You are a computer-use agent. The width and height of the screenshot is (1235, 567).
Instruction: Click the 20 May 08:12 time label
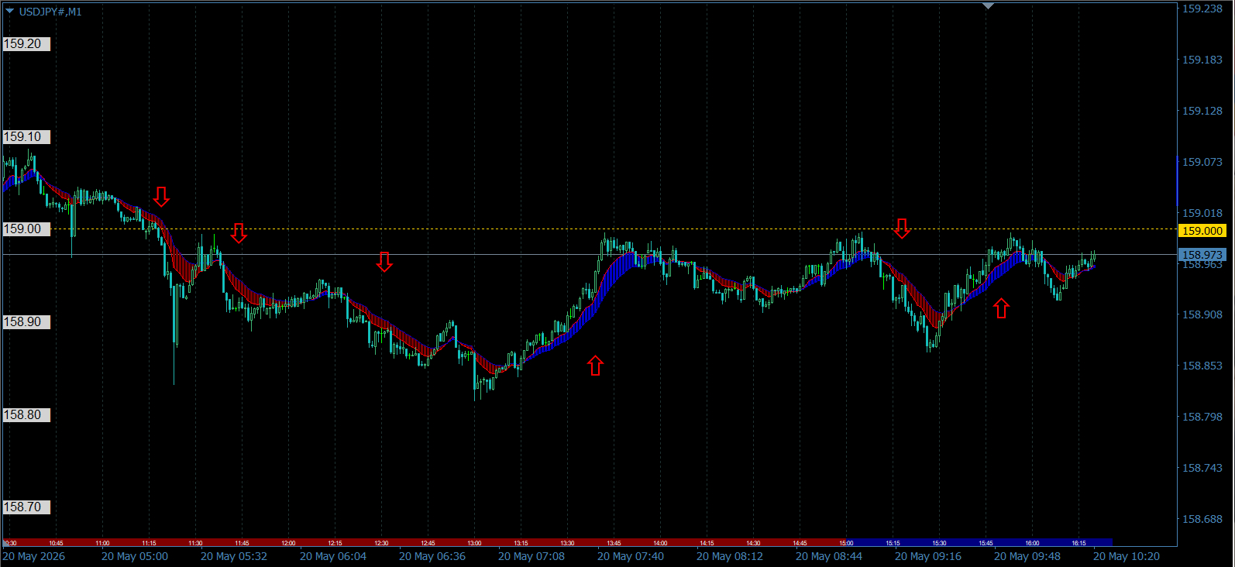click(x=730, y=556)
